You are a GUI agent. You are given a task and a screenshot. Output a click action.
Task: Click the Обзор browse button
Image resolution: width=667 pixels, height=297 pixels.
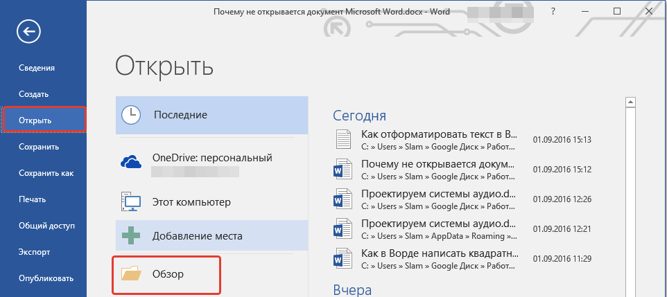168,274
